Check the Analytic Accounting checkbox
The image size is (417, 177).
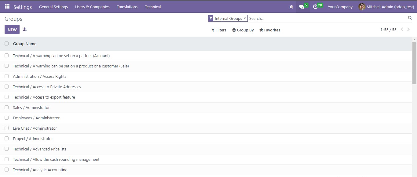click(6, 170)
